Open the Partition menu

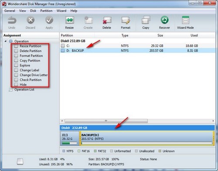coord(46,11)
